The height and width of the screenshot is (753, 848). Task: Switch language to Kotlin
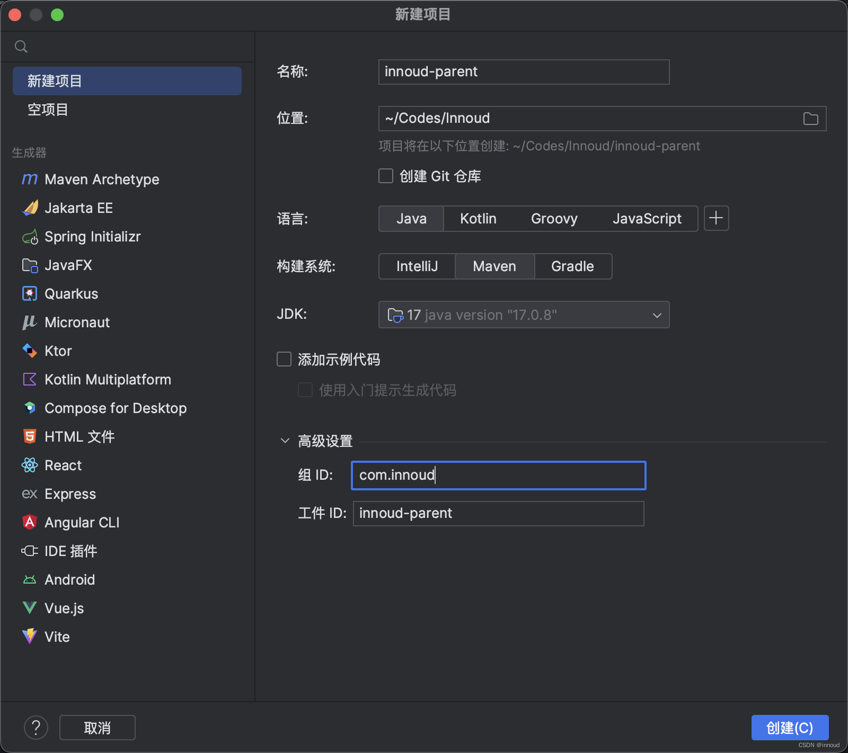[478, 218]
